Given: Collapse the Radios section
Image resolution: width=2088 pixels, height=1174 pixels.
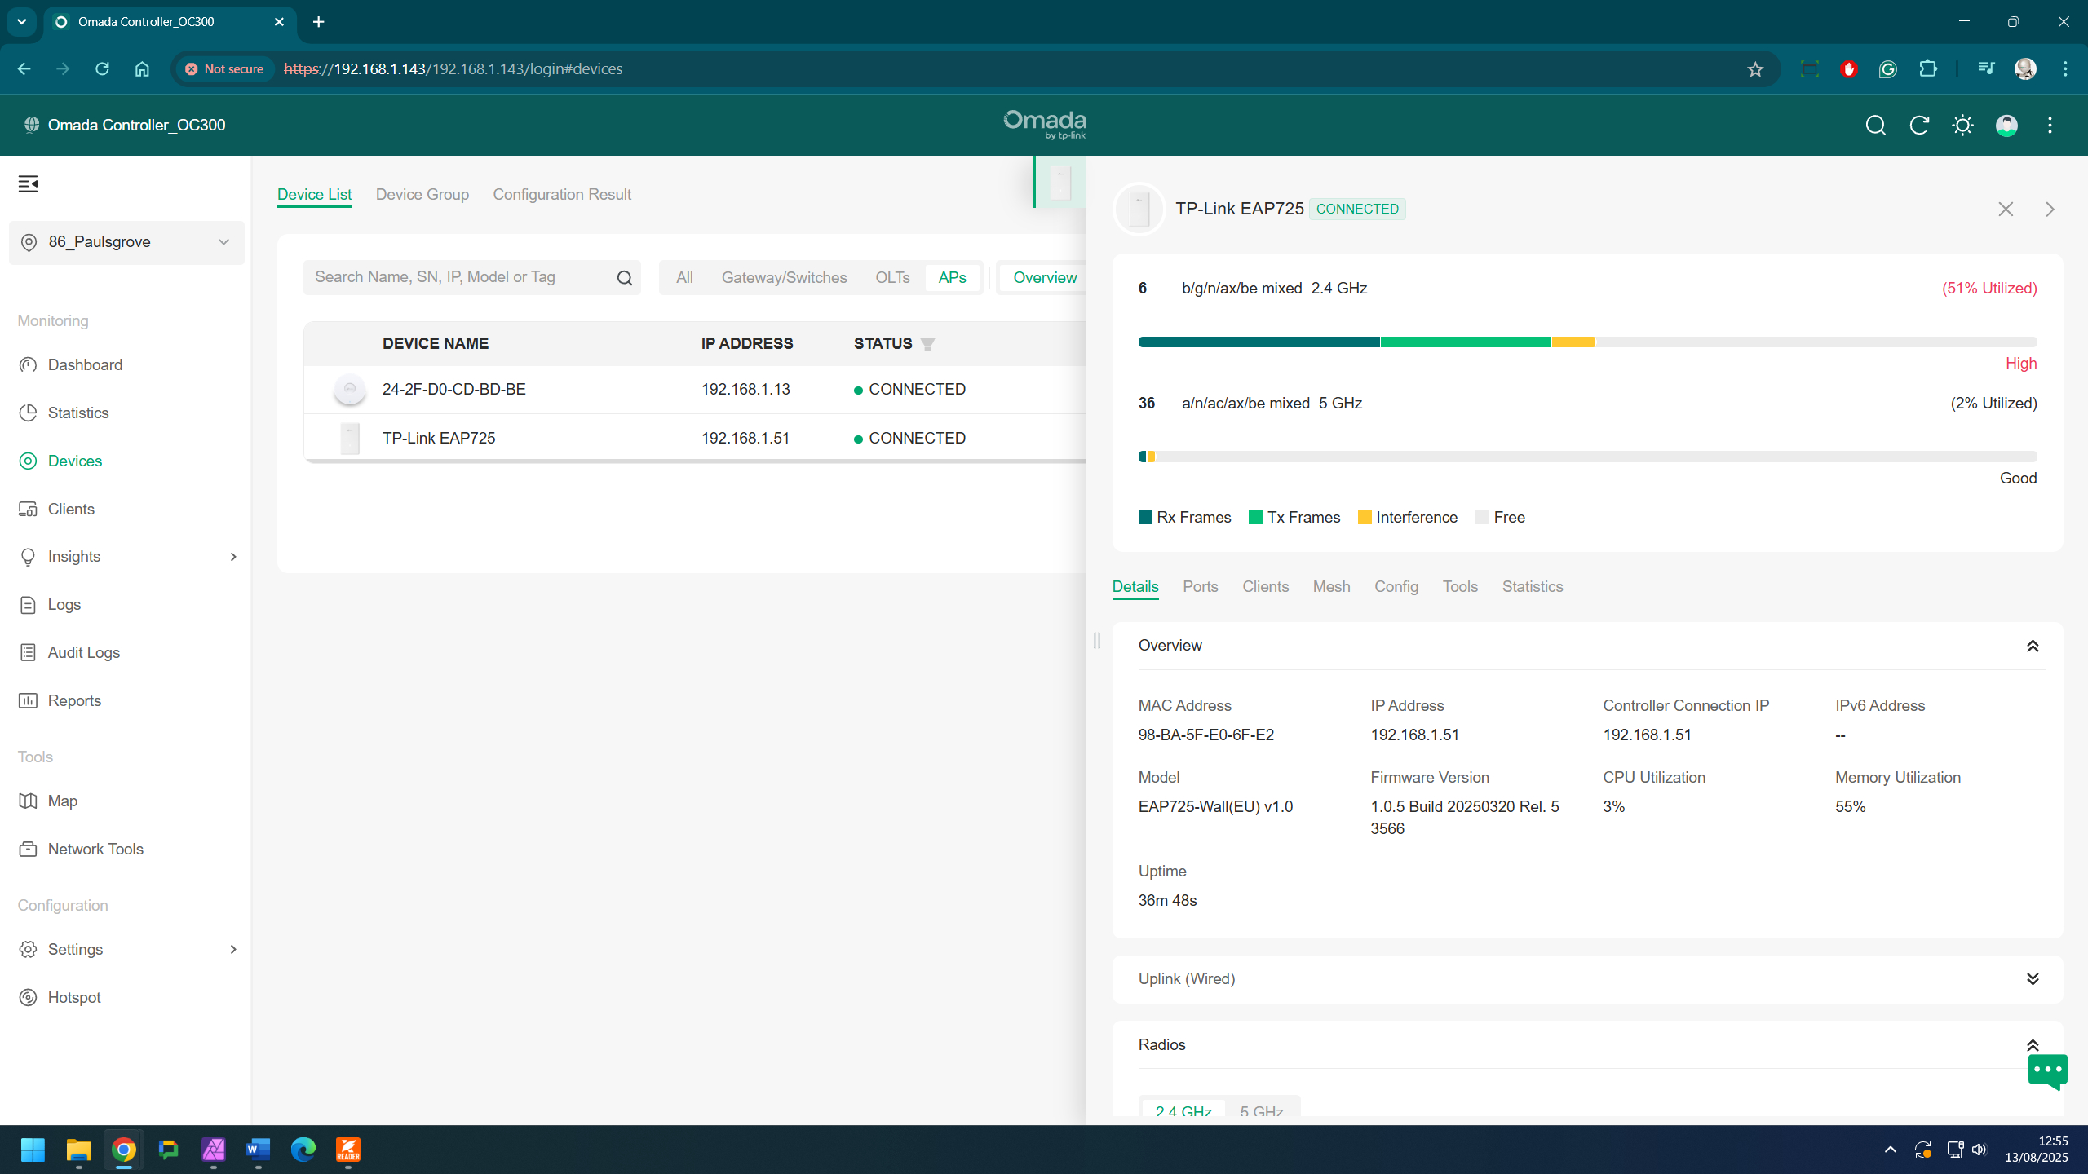Looking at the screenshot, I should pyautogui.click(x=2033, y=1045).
